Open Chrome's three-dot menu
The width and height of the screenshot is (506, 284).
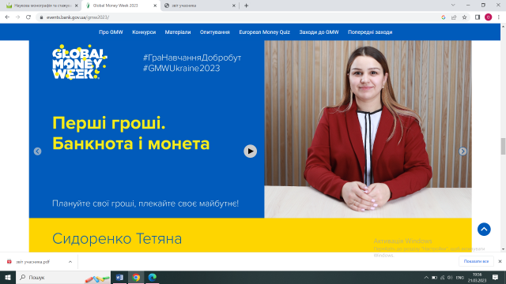[499, 17]
